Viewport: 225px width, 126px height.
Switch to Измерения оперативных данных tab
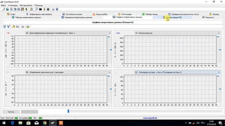point(77,17)
